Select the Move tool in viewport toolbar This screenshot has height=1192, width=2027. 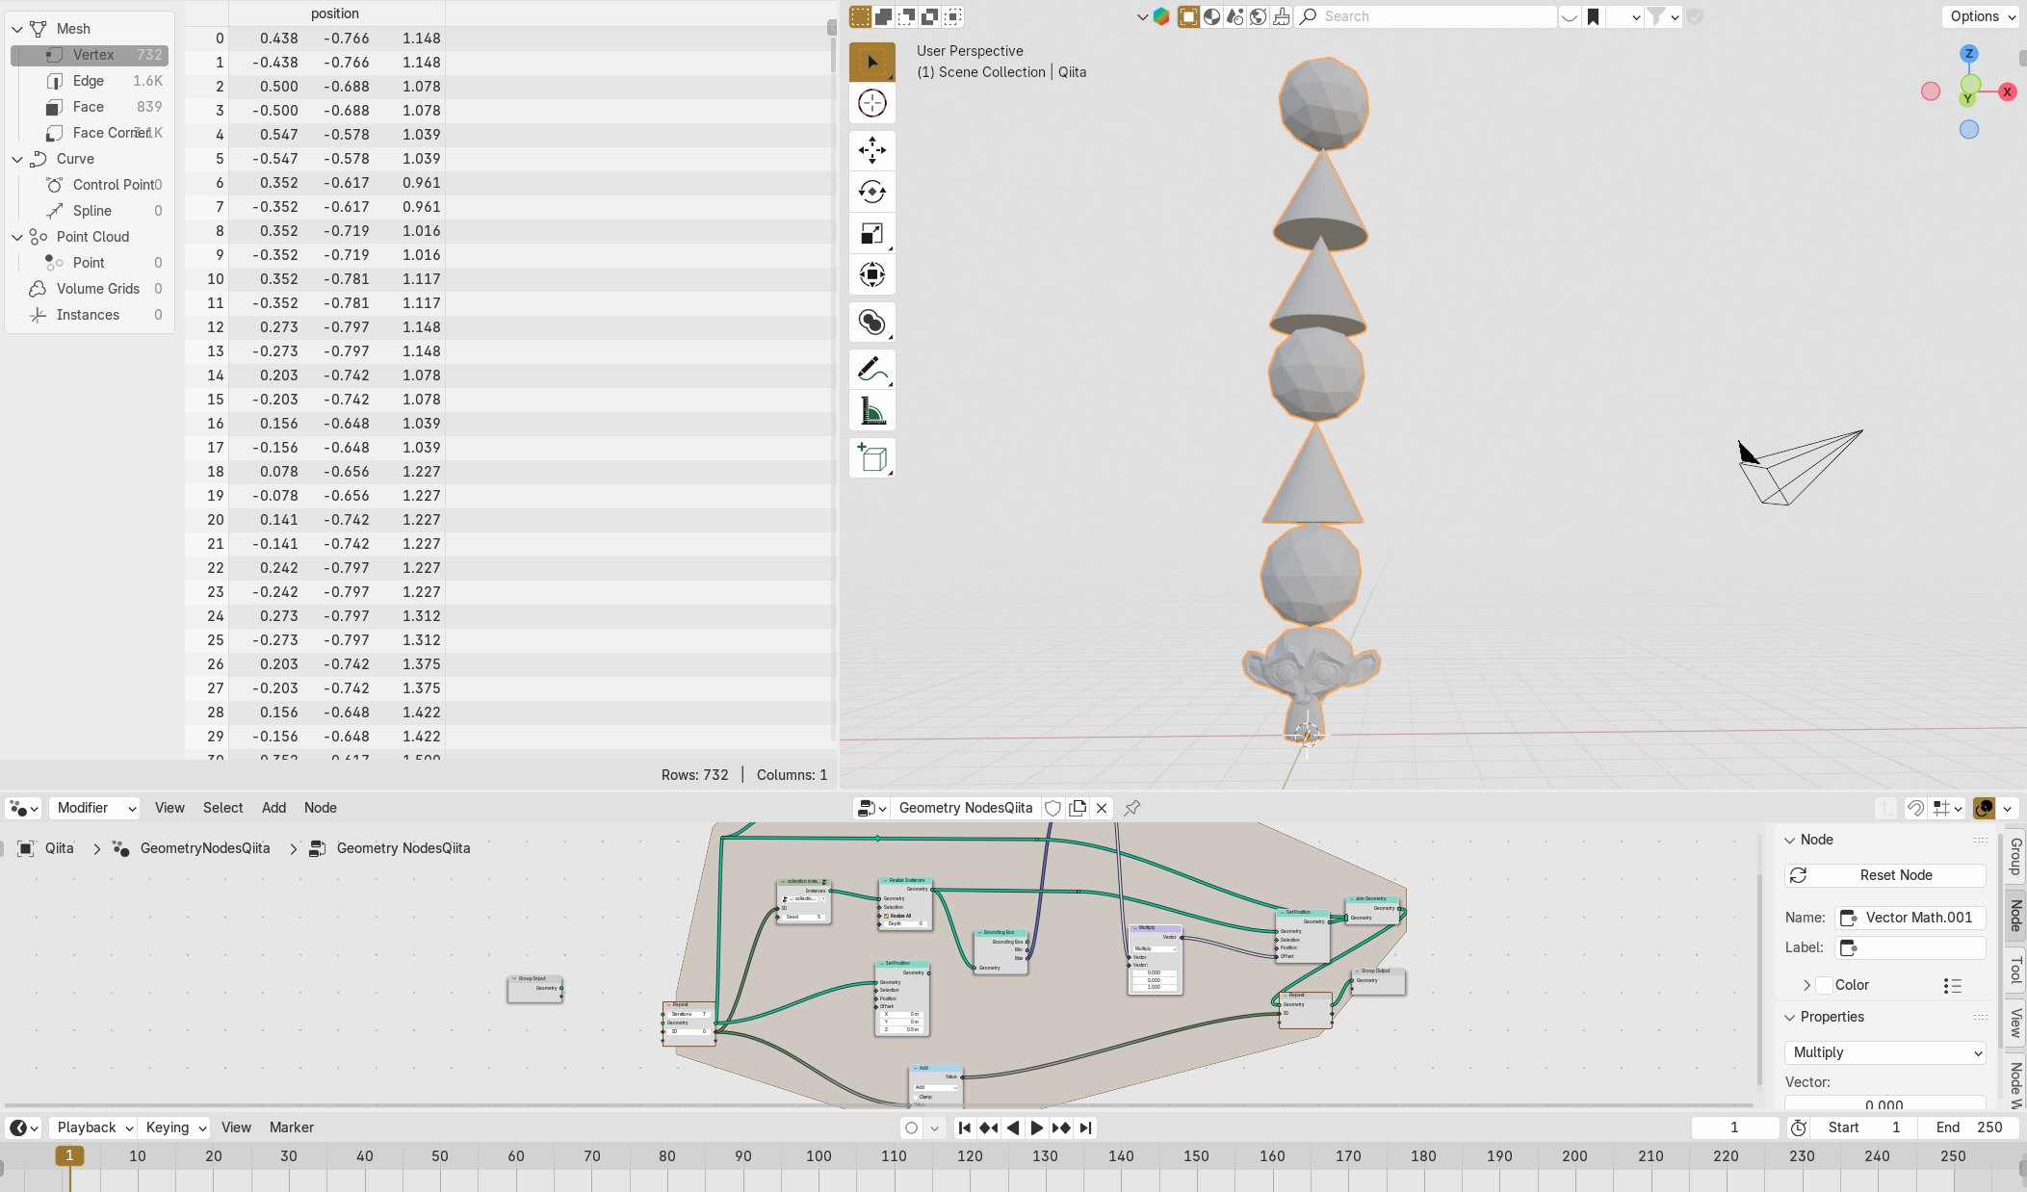(x=871, y=150)
